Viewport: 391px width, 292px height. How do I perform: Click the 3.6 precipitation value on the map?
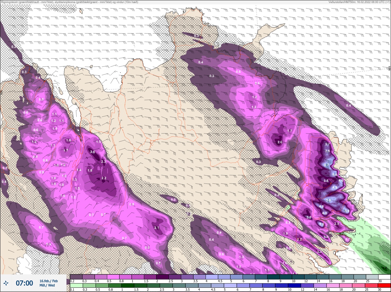(326, 237)
